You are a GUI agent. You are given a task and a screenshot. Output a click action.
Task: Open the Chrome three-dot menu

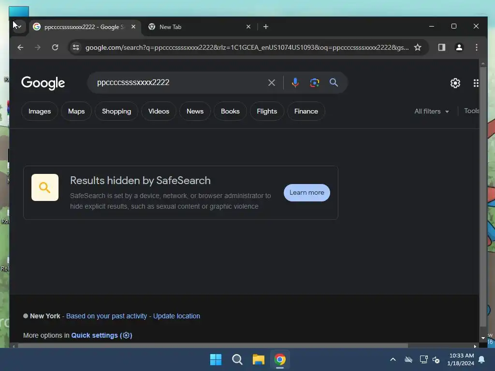pyautogui.click(x=476, y=47)
